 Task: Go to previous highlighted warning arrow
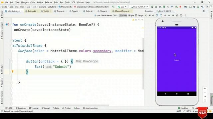[x=139, y=20]
